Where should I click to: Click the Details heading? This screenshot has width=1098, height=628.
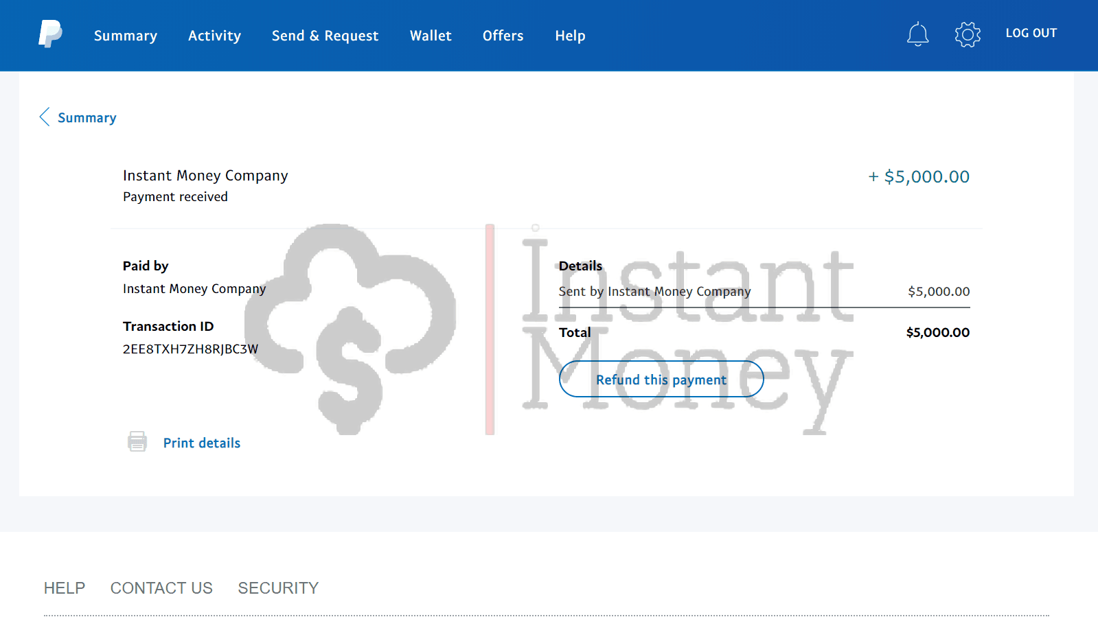580,266
